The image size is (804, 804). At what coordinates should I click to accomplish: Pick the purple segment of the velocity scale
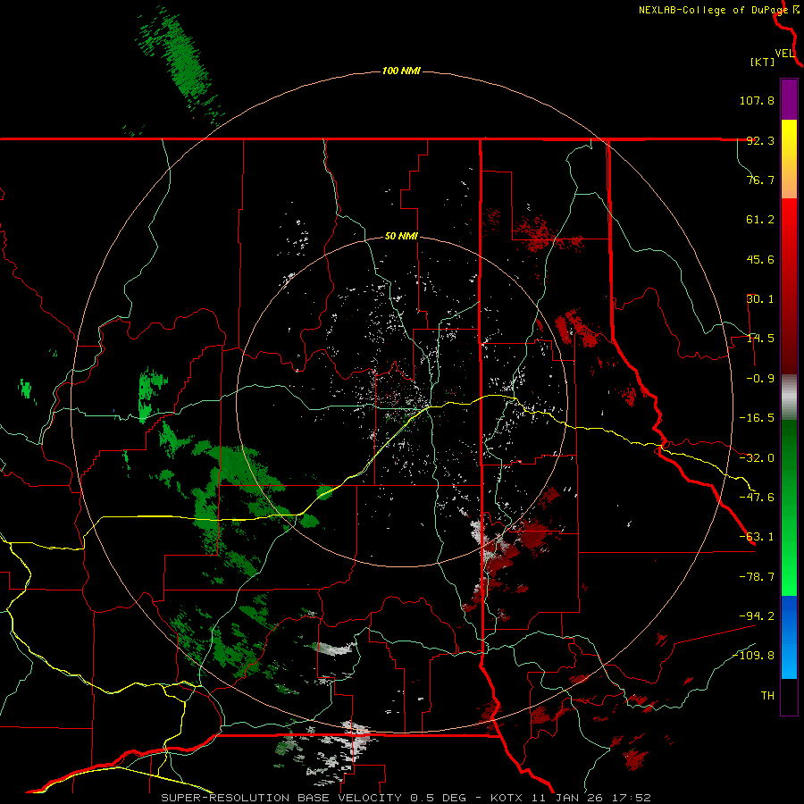click(789, 99)
